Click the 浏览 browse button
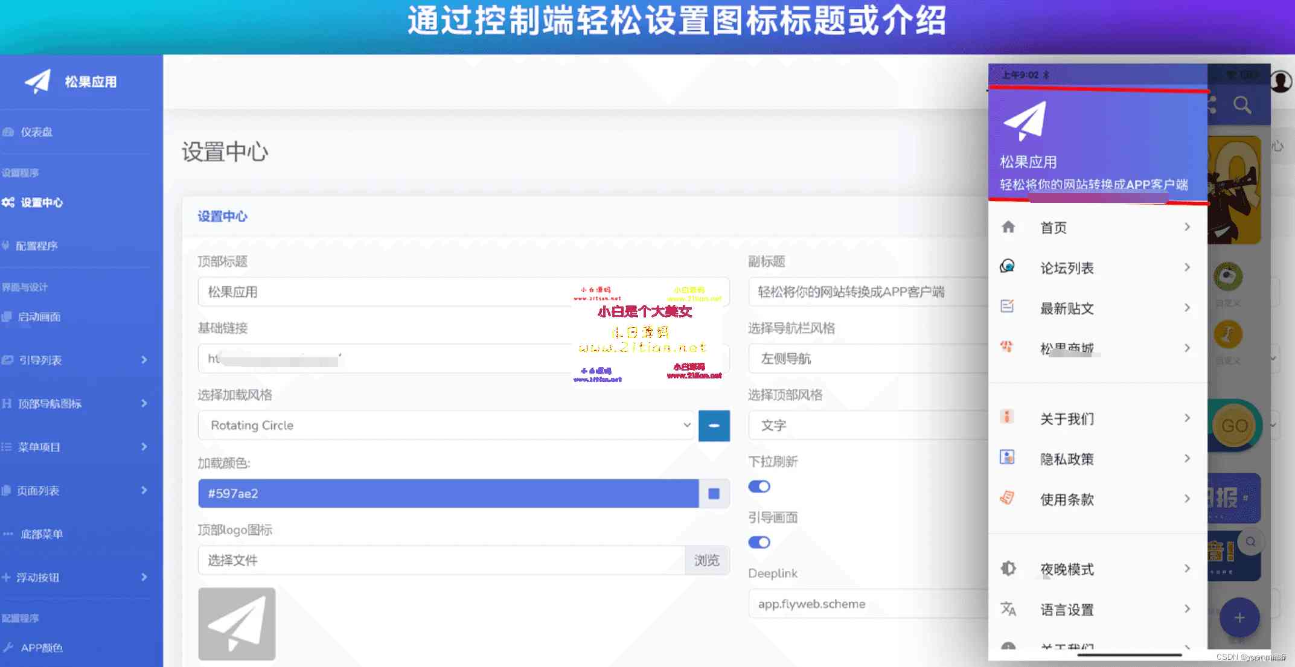Screen dimensions: 1295x667 click(708, 560)
